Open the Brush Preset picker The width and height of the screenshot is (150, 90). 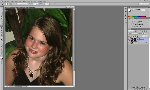(8, 4)
